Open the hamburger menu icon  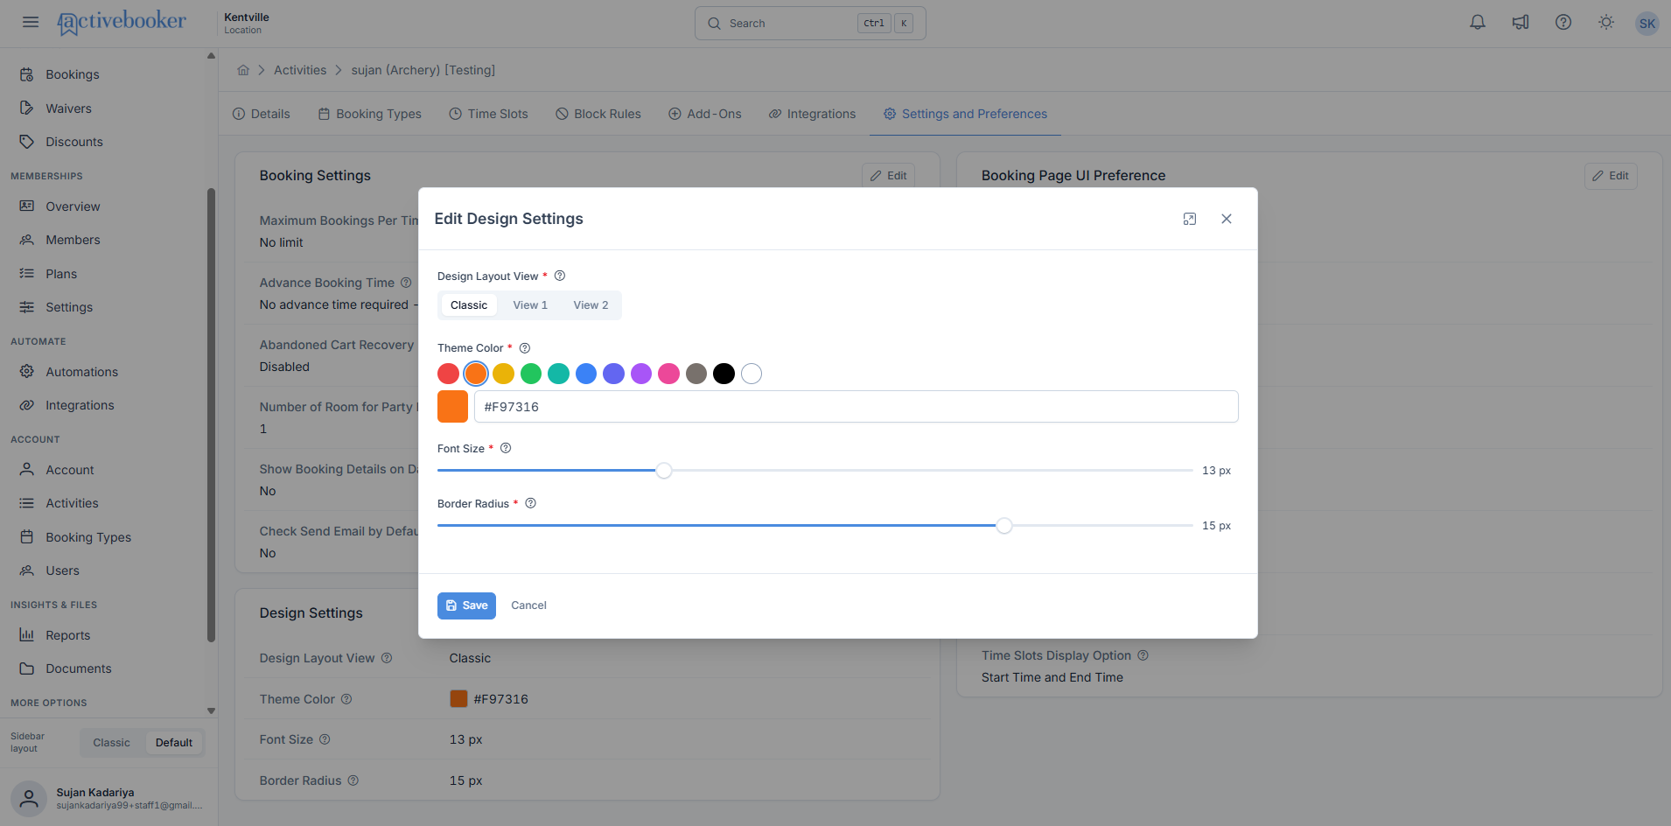31,22
